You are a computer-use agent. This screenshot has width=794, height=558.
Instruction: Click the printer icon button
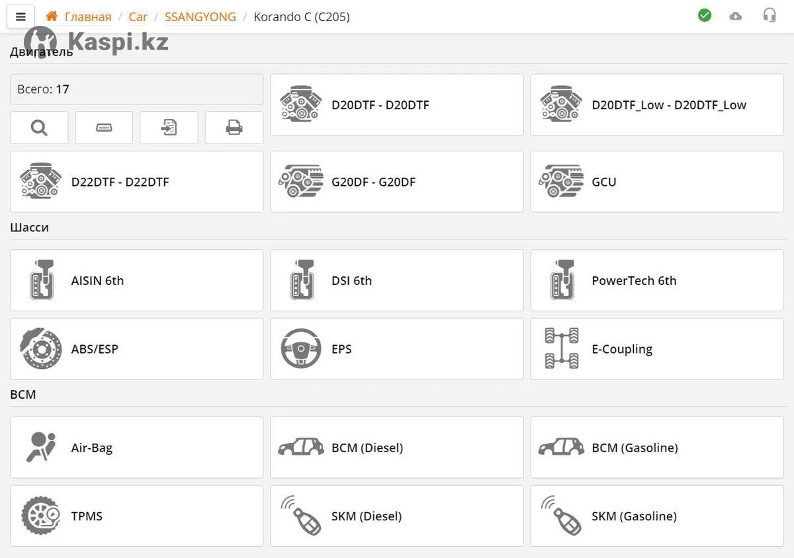[234, 128]
